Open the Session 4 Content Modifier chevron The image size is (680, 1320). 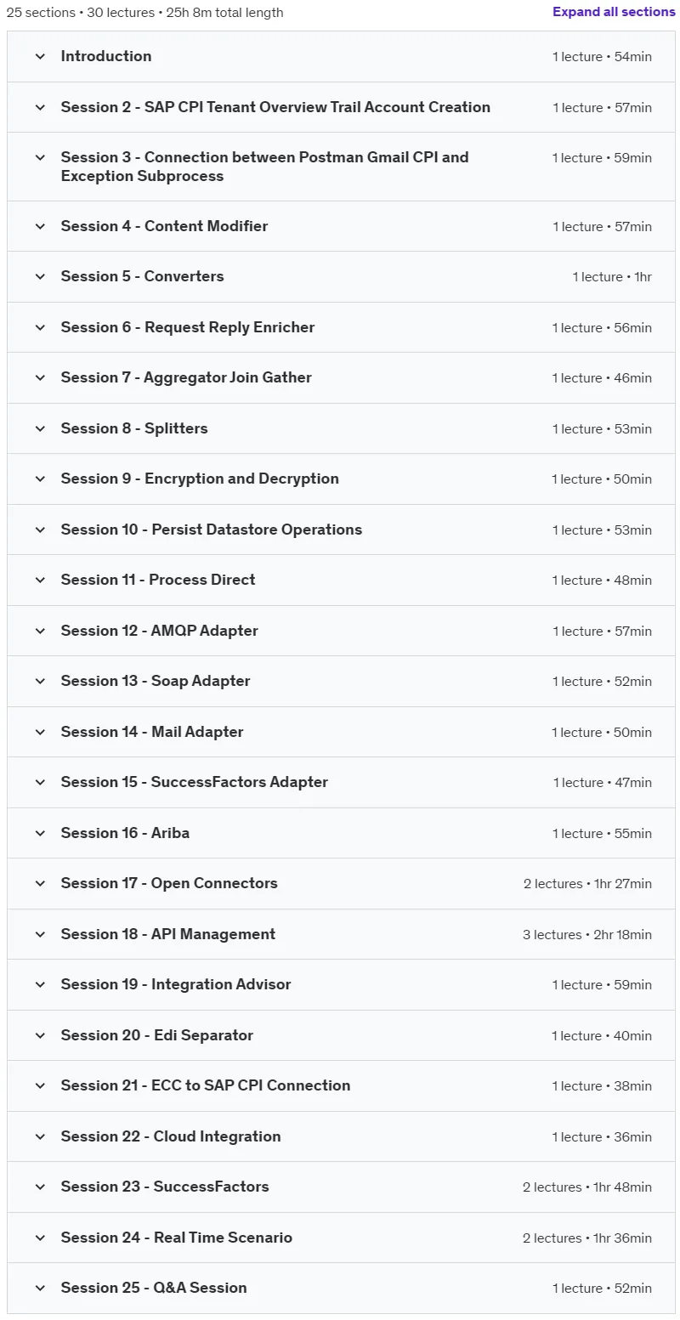click(40, 227)
